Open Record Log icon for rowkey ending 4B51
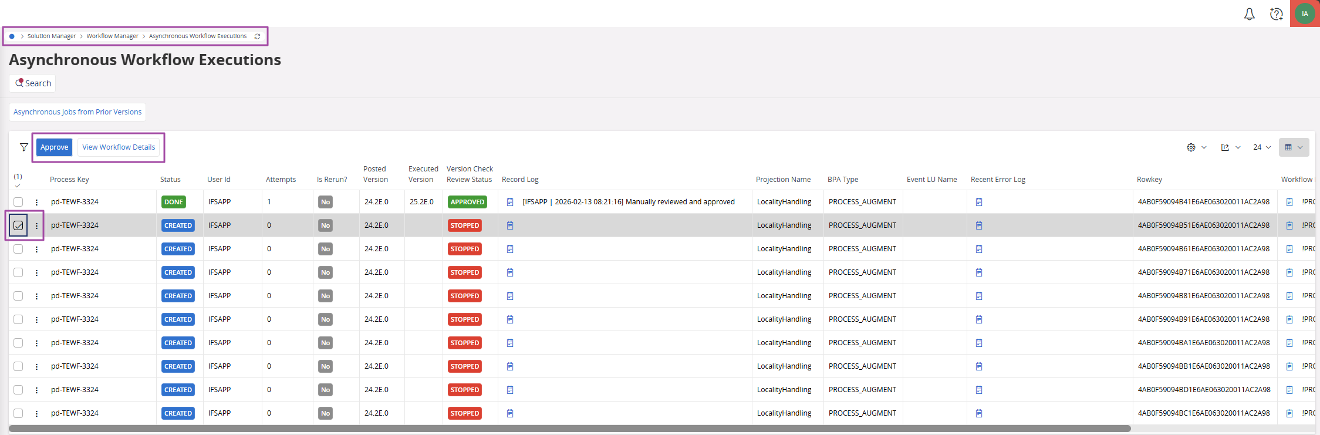 tap(510, 225)
